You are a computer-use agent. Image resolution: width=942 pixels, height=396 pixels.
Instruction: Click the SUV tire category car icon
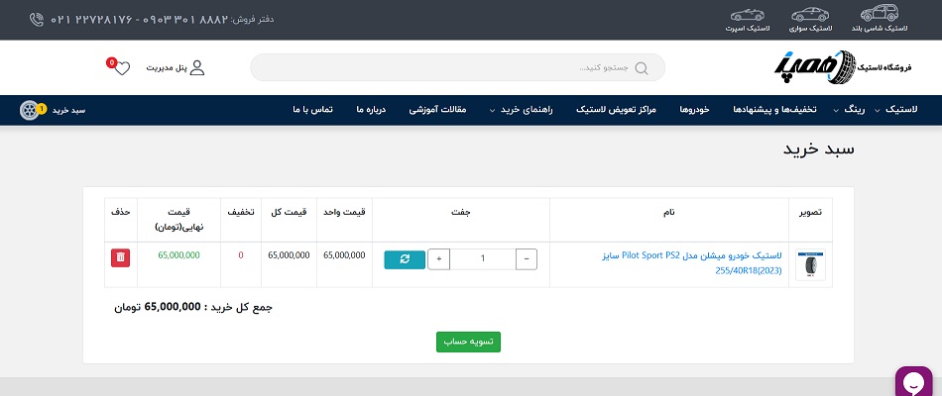(880, 14)
